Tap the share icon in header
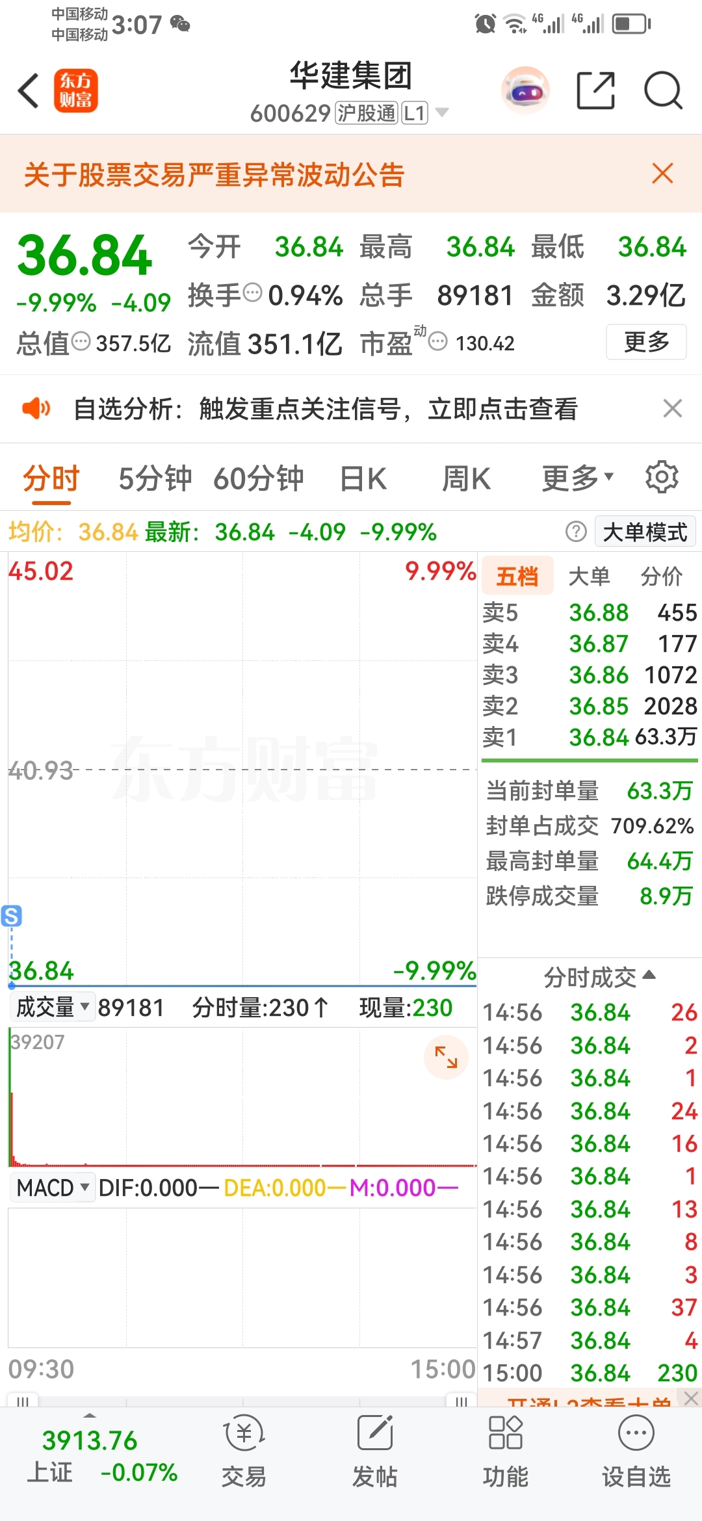This screenshot has width=702, height=1521. pos(595,90)
